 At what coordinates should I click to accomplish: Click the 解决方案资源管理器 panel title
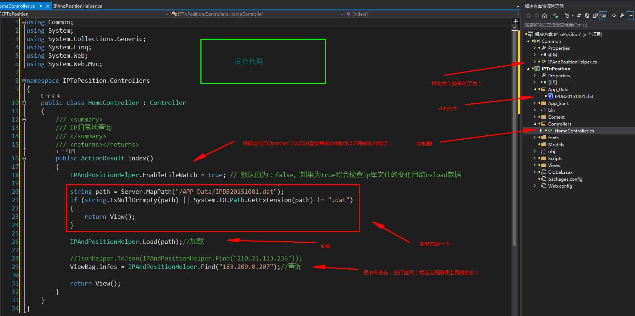(544, 6)
